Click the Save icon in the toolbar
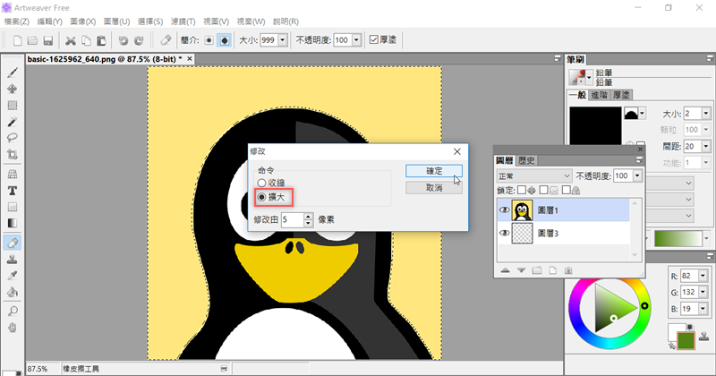The image size is (716, 376). 47,40
